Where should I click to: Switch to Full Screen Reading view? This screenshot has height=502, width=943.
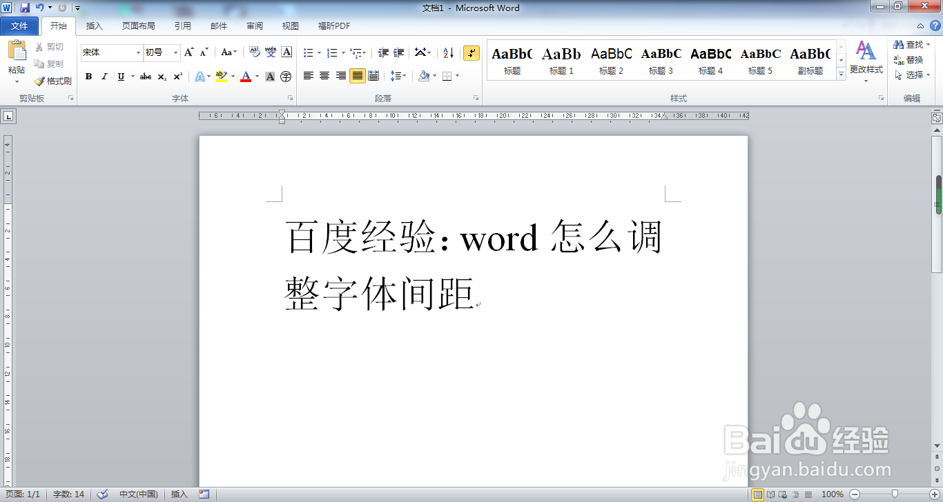771,494
